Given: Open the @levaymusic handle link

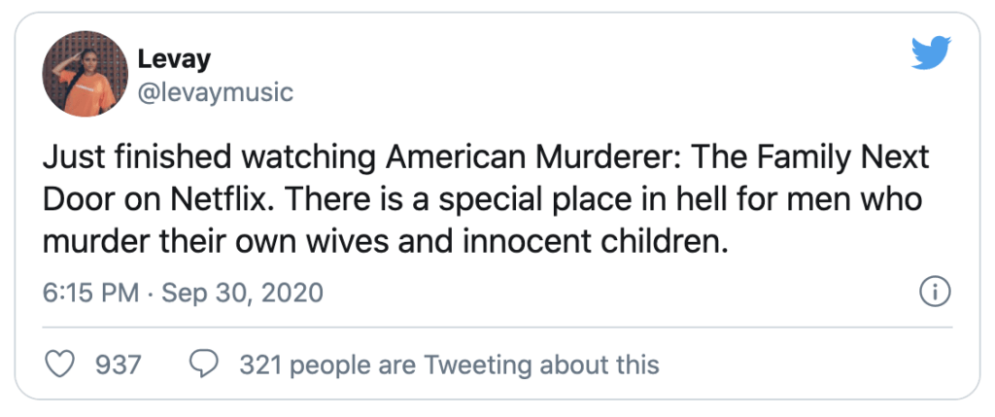Looking at the screenshot, I should click(215, 92).
